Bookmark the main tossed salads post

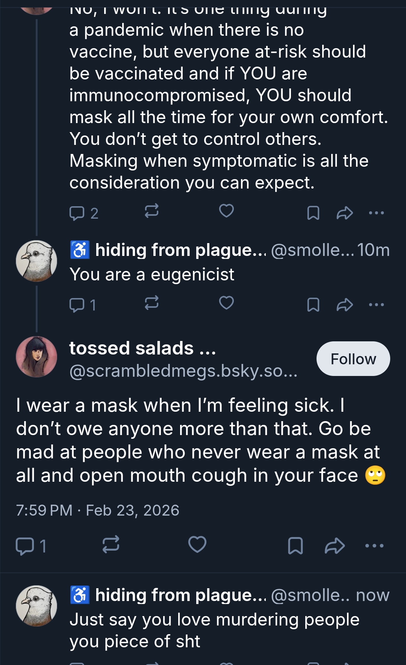295,546
